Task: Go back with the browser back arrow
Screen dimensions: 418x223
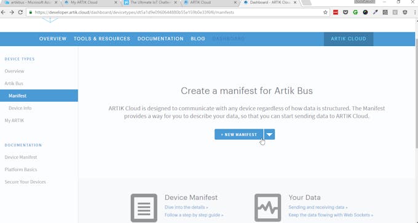Action: coord(3,12)
